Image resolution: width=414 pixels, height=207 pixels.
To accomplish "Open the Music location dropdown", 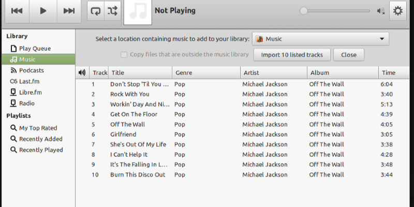I will point(320,39).
